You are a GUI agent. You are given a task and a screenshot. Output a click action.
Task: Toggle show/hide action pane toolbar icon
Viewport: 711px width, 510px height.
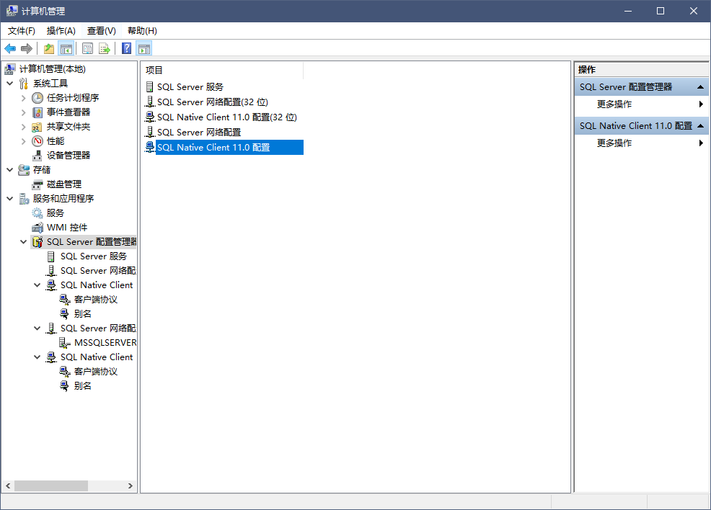[x=144, y=48]
